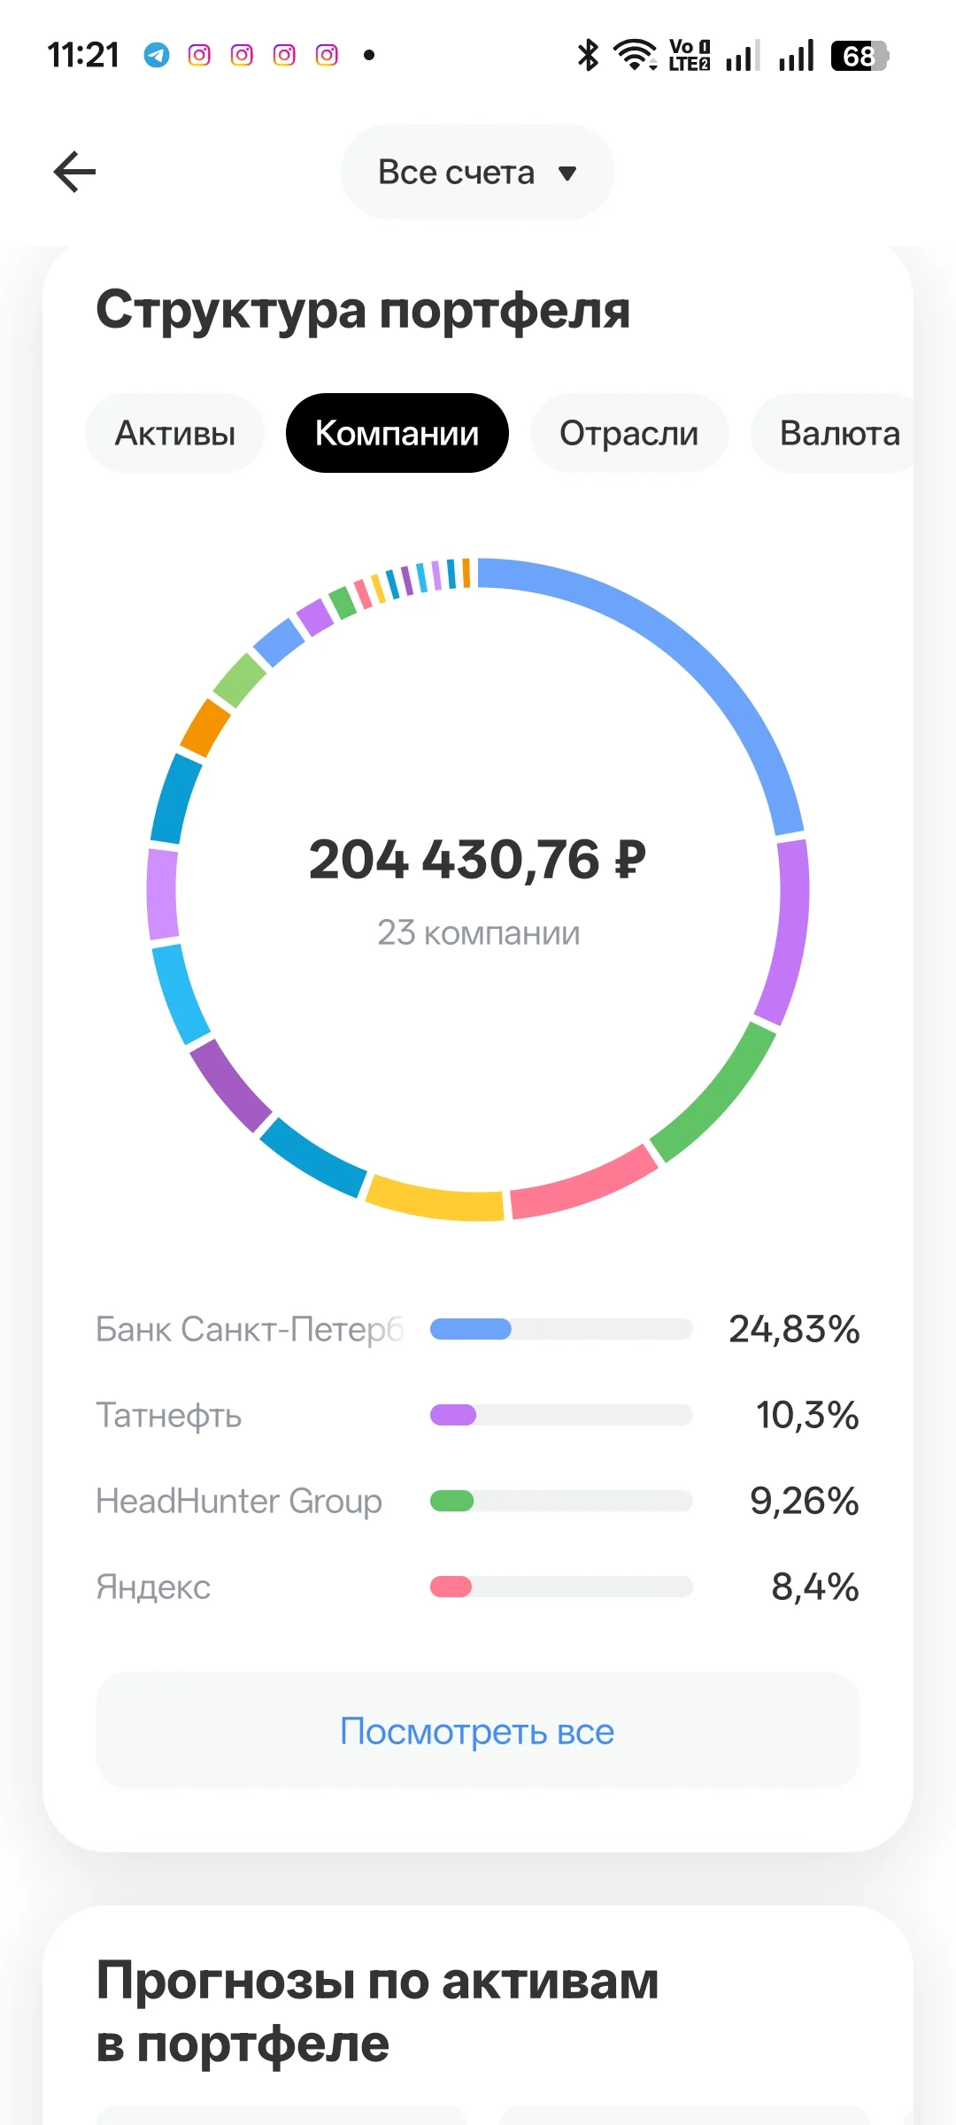Open the "Все счета" account dropdown
Image resolution: width=956 pixels, height=2125 pixels.
478,172
